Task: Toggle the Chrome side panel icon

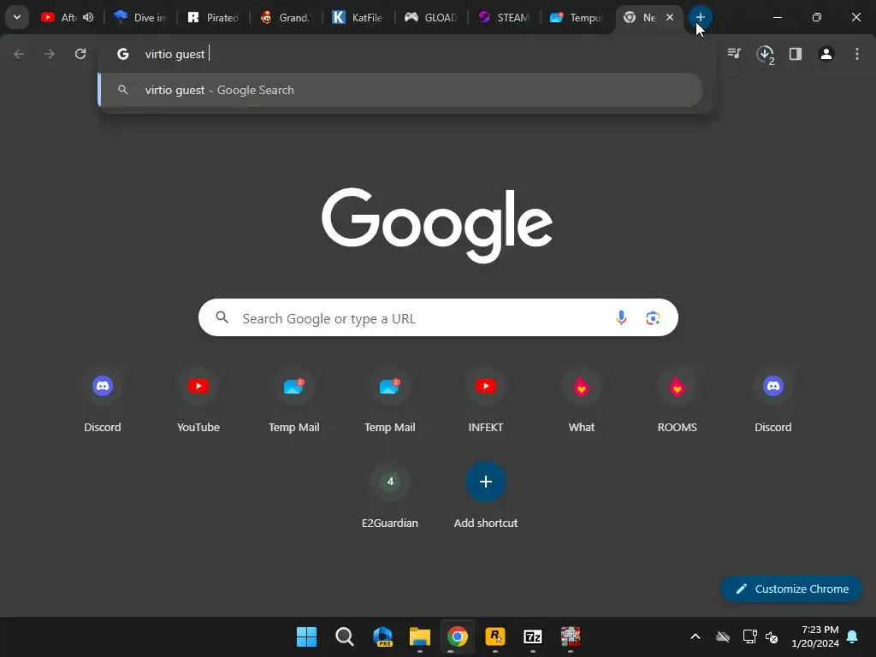Action: coord(796,54)
